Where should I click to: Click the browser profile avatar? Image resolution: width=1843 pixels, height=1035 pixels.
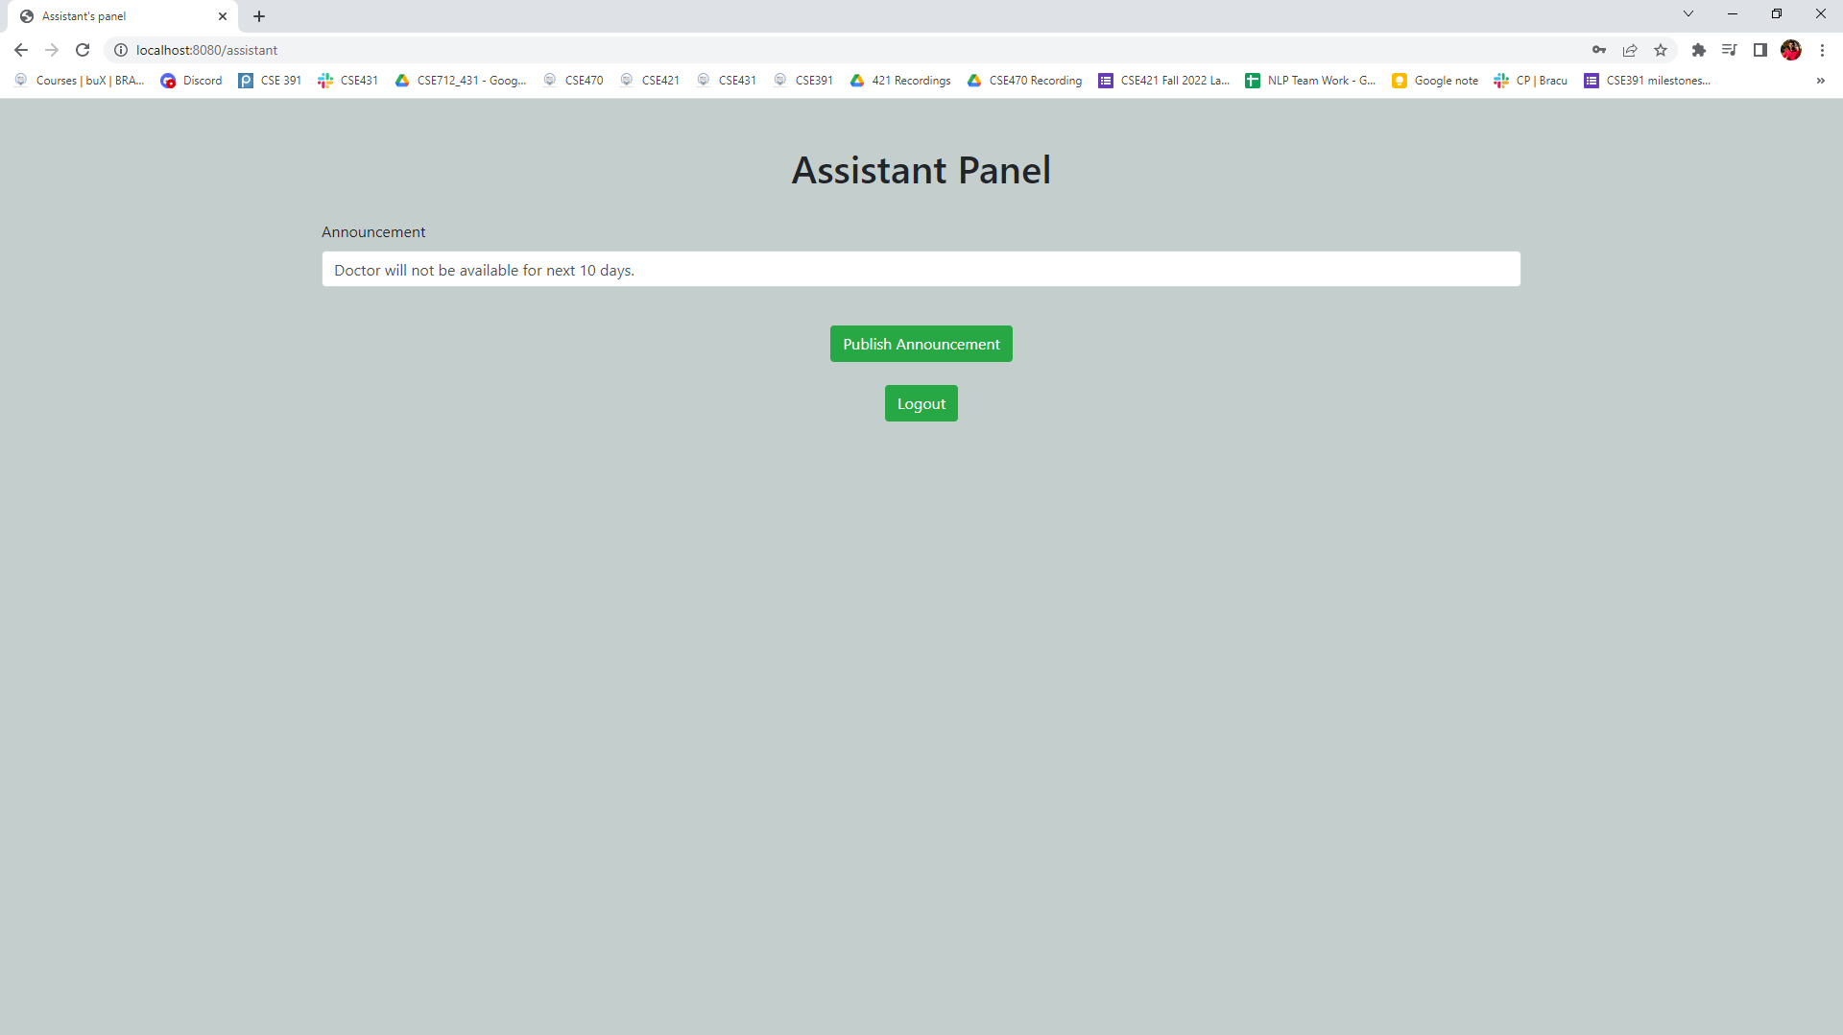click(1792, 50)
